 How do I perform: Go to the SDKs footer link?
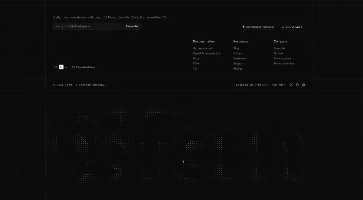click(x=196, y=64)
